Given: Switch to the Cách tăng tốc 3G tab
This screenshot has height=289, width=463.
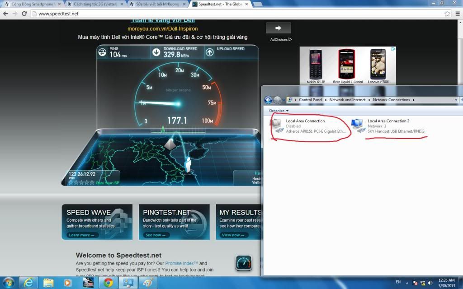Looking at the screenshot, I should click(x=95, y=4).
